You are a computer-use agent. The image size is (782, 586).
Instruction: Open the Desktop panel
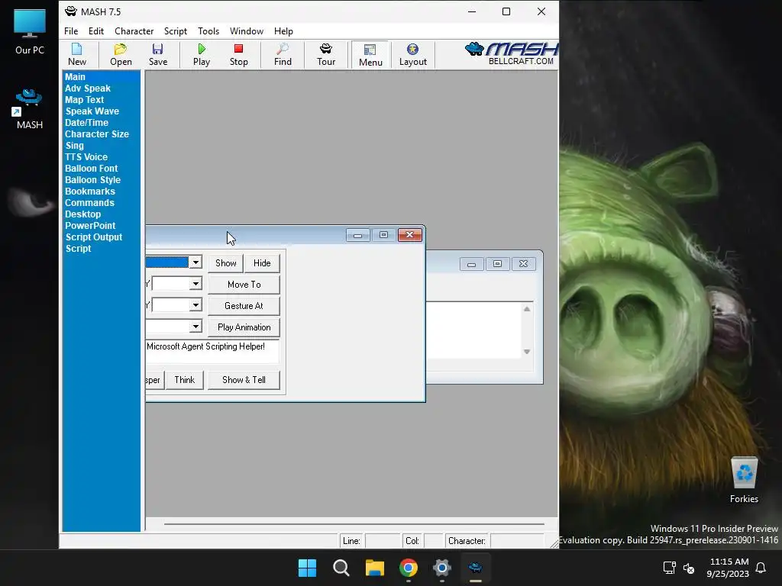pos(82,214)
